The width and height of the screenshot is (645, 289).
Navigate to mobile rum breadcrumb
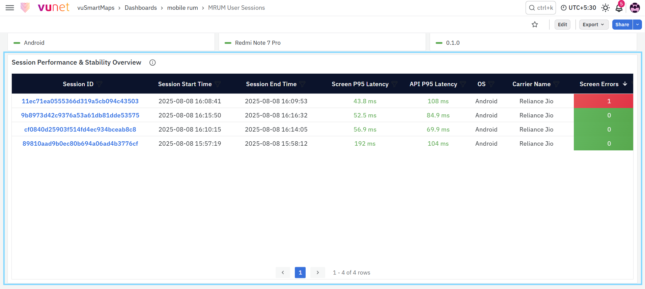tap(183, 8)
